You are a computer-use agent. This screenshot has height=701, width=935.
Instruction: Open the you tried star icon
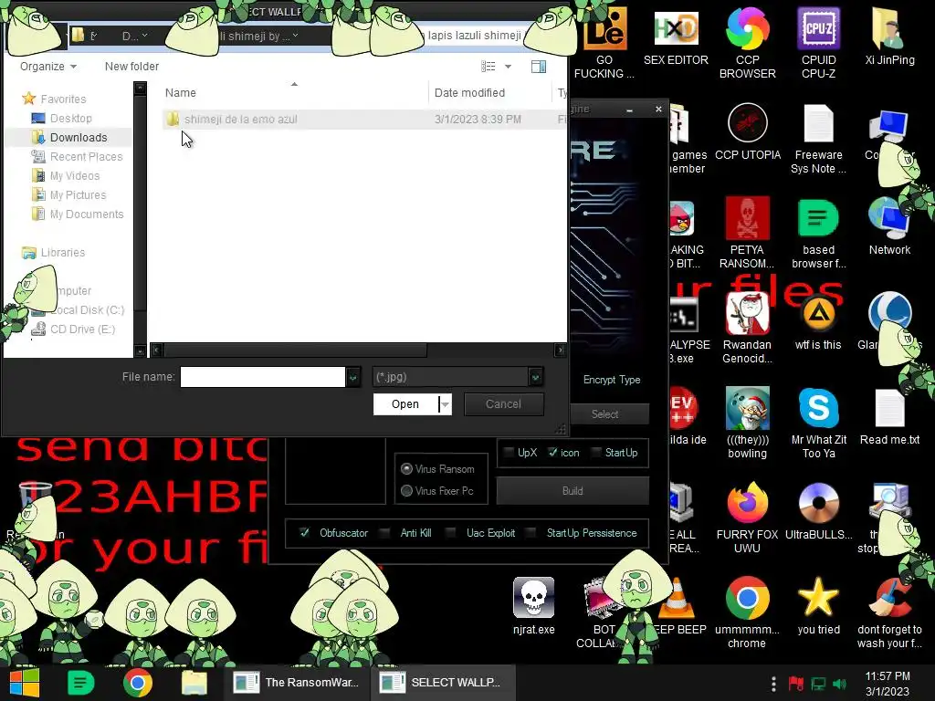coord(818,606)
